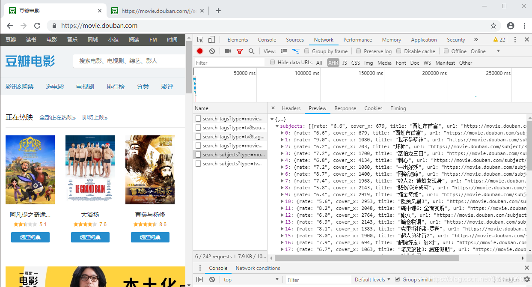Screen dimensions: 532x287
Task: Toggle Hide data URLs checkbox
Action: [x=273, y=62]
